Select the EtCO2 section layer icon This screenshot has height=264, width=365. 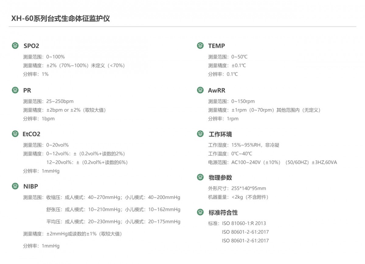[15, 134]
